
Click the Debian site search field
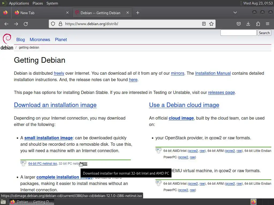coord(238,33)
